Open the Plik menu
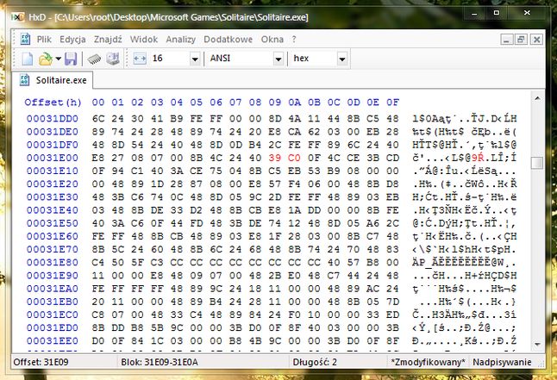 point(44,40)
